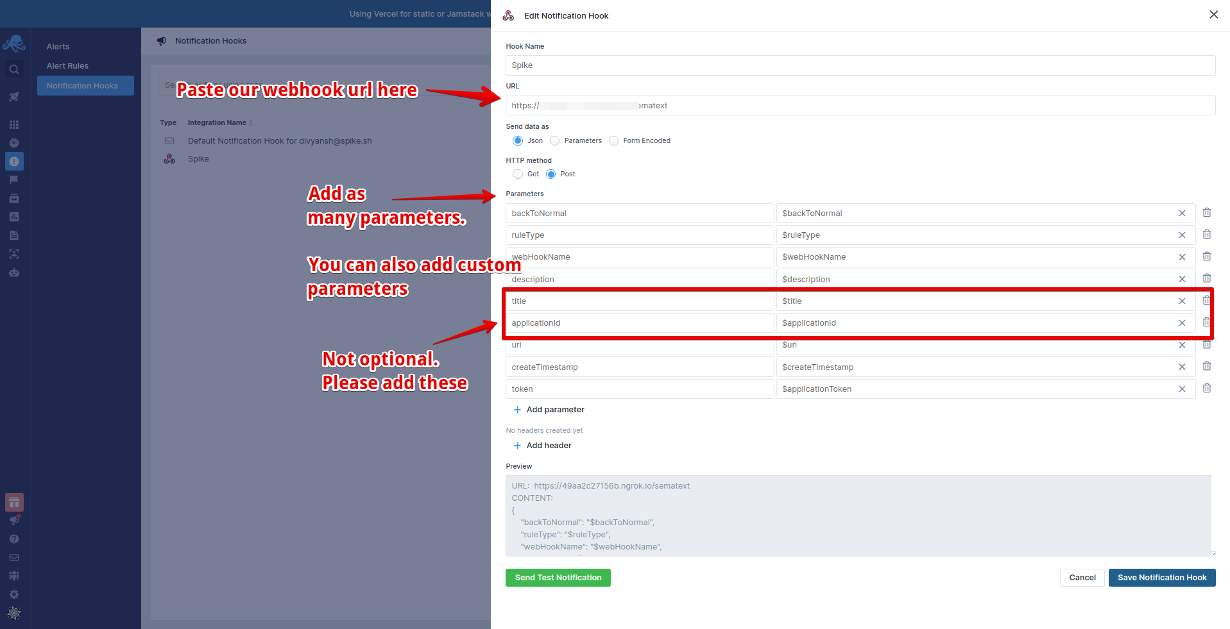Image resolution: width=1230 pixels, height=629 pixels.
Task: Clear the $description value field
Action: coord(1182,279)
